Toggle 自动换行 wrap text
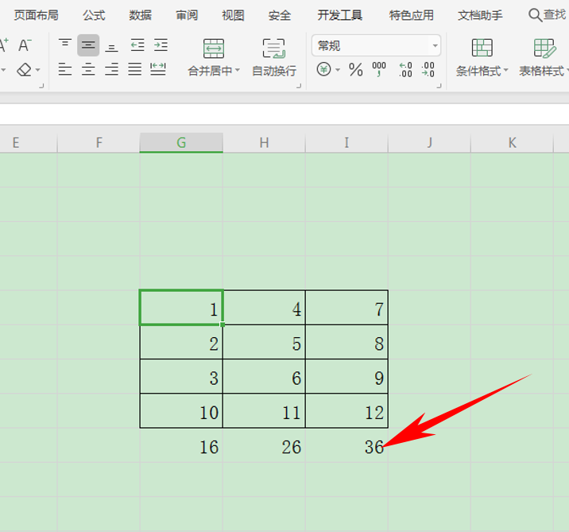This screenshot has height=532, width=569. coord(274,58)
